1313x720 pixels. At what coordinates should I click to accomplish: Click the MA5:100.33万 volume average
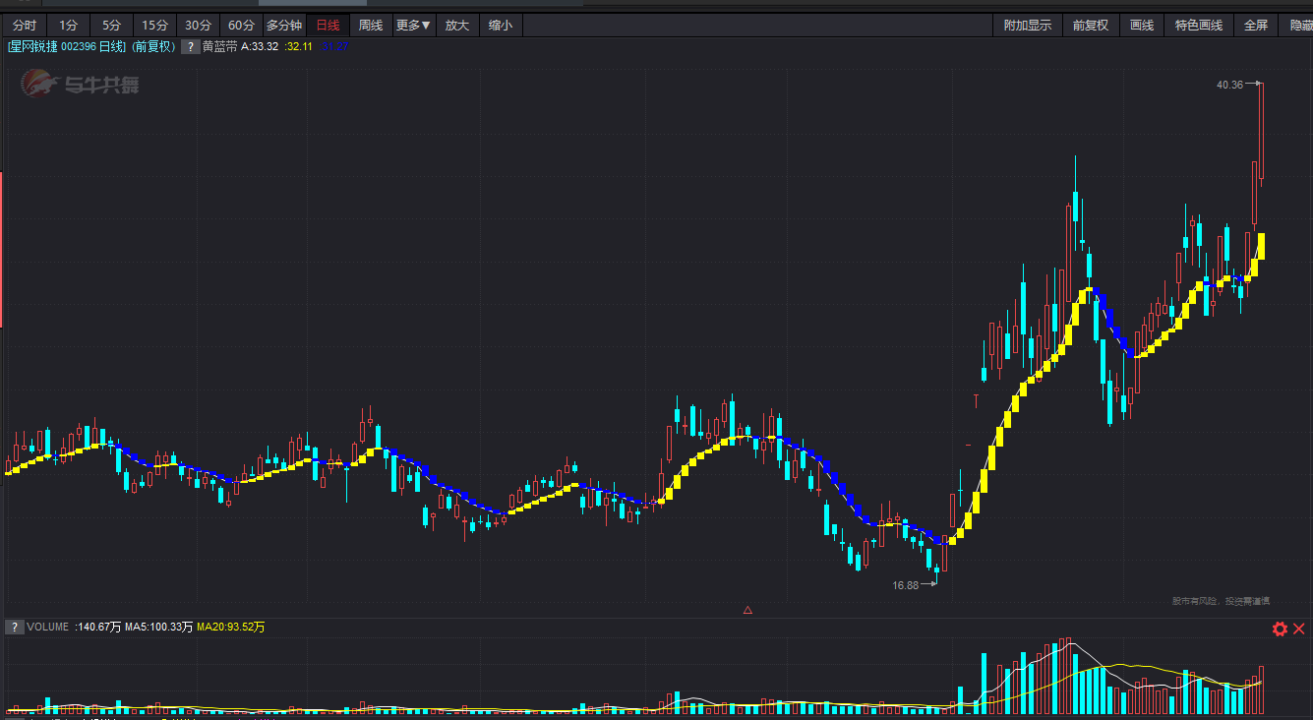click(159, 627)
